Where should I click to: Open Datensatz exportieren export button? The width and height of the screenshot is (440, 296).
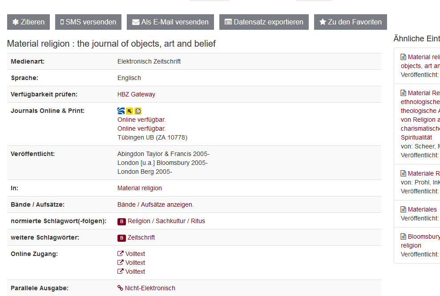click(x=264, y=22)
